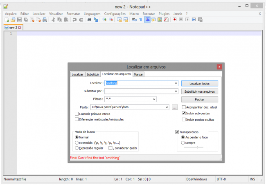The image size is (266, 185).
Task: Click the Stop macro recording icon
Action: click(181, 20)
